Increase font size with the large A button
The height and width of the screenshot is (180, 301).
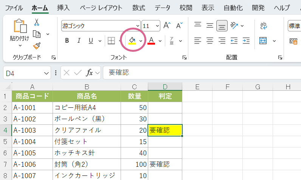pyautogui.click(x=167, y=25)
